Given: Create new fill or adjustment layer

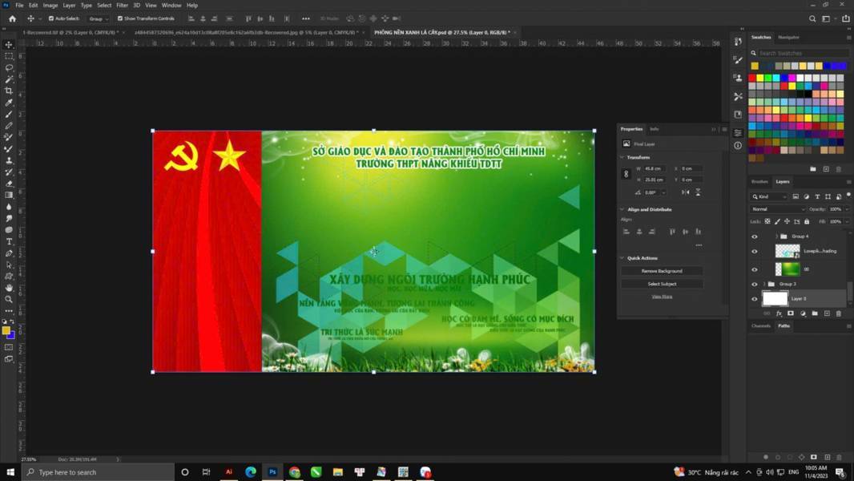Looking at the screenshot, I should pyautogui.click(x=803, y=313).
